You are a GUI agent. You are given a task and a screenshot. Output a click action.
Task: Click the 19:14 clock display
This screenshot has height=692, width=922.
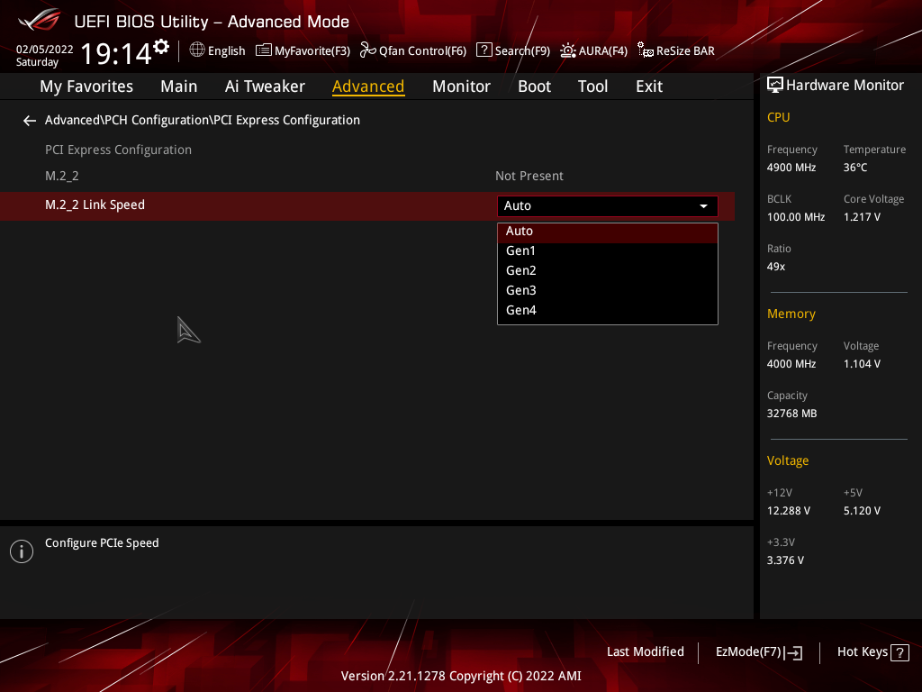pyautogui.click(x=116, y=53)
